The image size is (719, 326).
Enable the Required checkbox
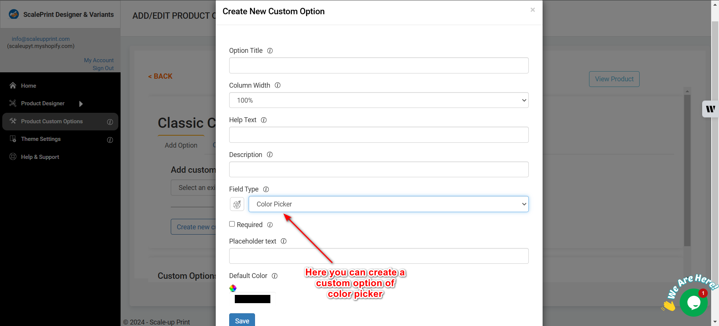click(232, 224)
